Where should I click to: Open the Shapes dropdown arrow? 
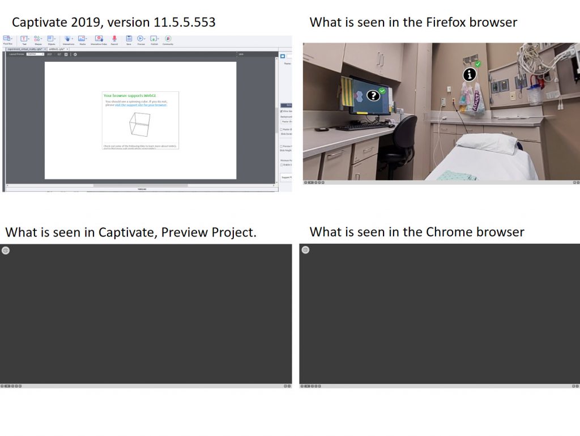tap(41, 37)
